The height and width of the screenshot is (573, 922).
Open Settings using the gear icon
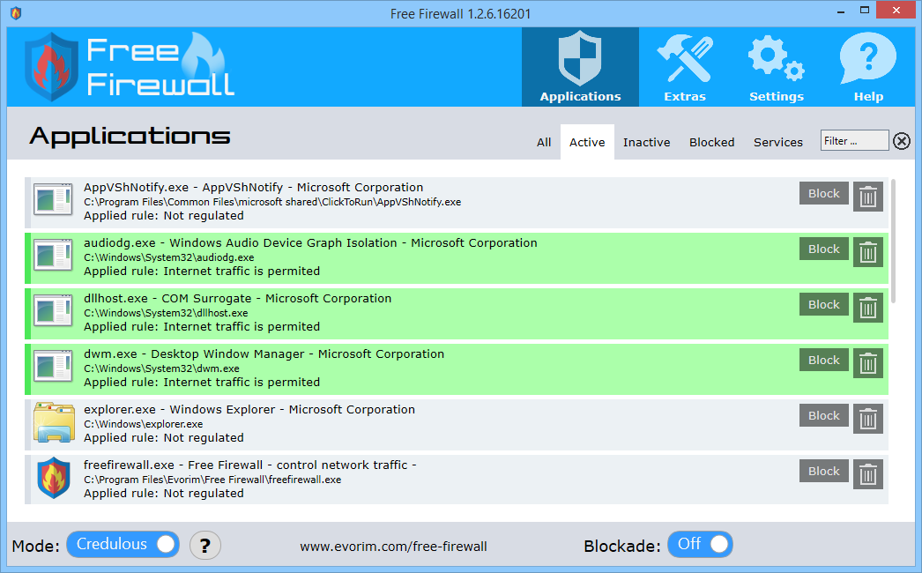point(776,55)
